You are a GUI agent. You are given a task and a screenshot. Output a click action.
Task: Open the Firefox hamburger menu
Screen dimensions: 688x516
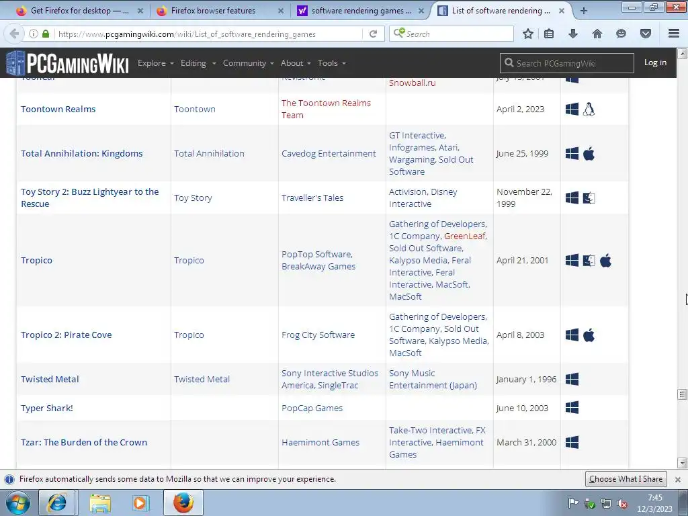pos(674,34)
